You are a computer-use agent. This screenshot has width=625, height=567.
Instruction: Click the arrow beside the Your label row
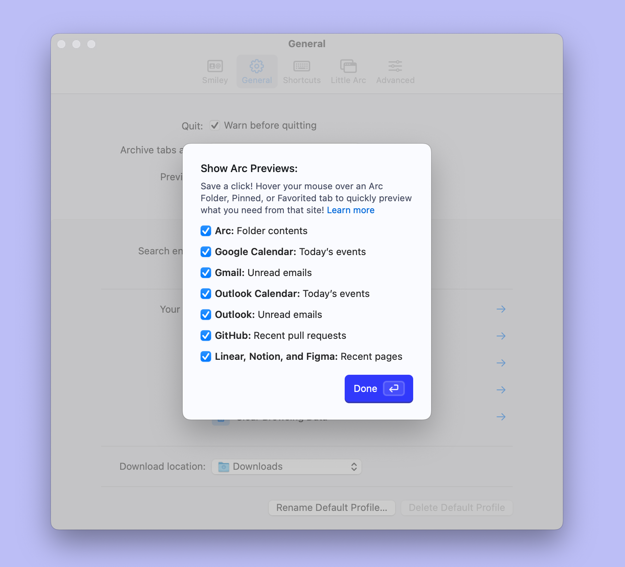[x=501, y=309]
